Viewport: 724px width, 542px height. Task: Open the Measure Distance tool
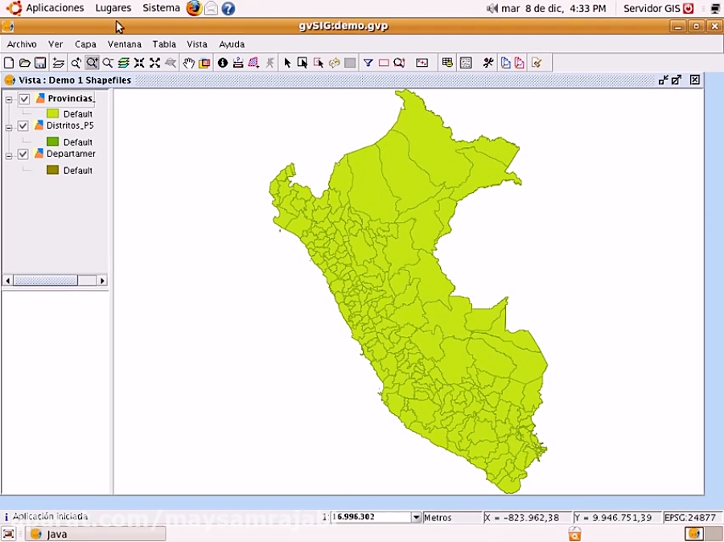click(x=238, y=62)
